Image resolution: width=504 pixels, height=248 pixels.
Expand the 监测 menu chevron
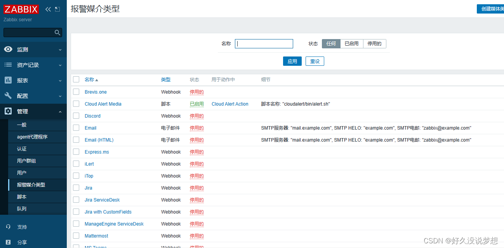pos(60,50)
